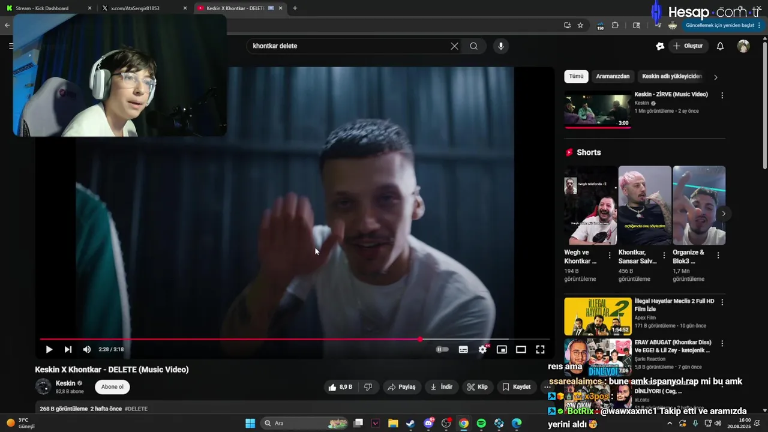Viewport: 768px width, 432px height.
Task: Create a Klip from the video
Action: (x=477, y=387)
